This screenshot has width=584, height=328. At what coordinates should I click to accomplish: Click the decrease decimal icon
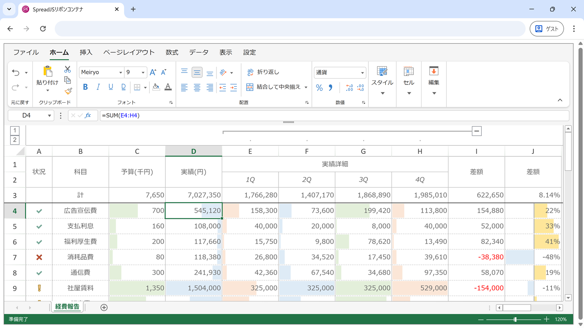(x=360, y=88)
